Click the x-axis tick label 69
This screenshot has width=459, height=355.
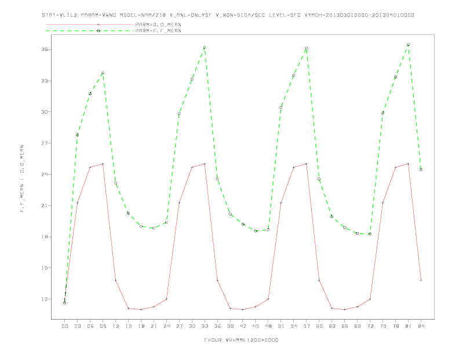[358, 326]
